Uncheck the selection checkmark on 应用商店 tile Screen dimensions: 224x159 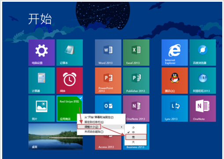(81, 98)
